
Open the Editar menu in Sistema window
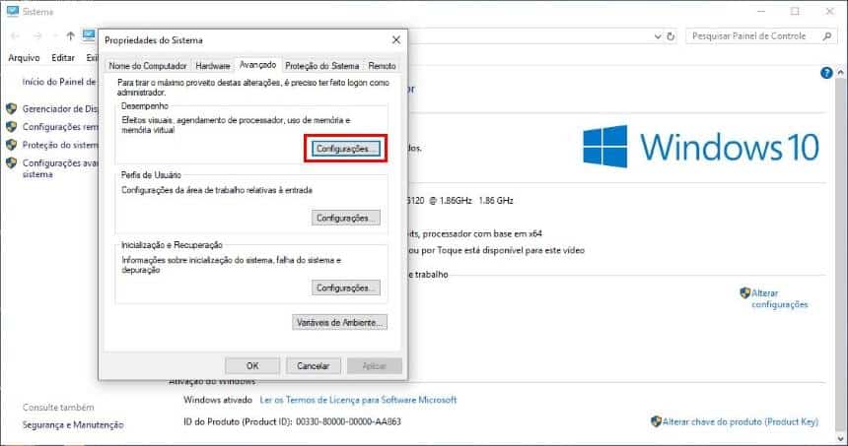(x=63, y=57)
